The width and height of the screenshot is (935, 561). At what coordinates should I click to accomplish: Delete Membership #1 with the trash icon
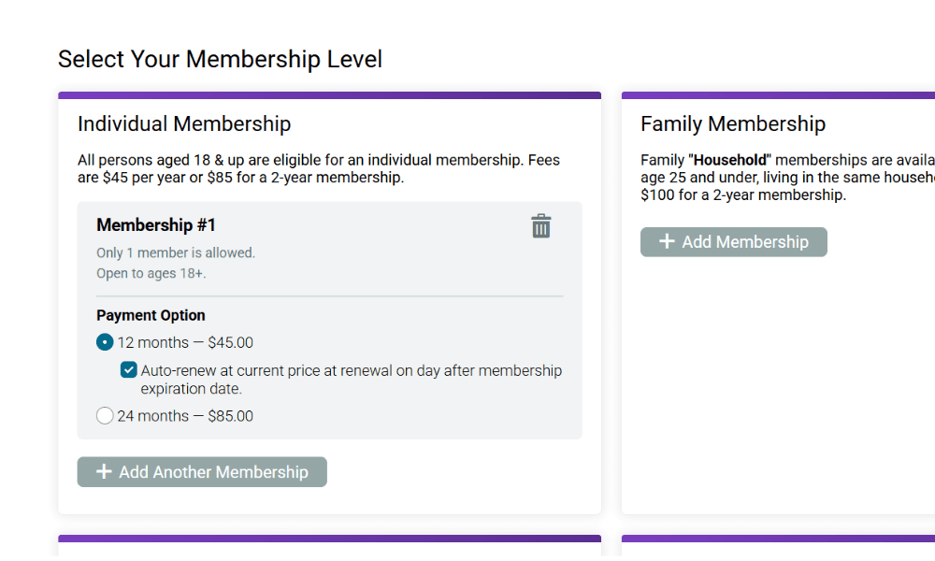coord(540,226)
